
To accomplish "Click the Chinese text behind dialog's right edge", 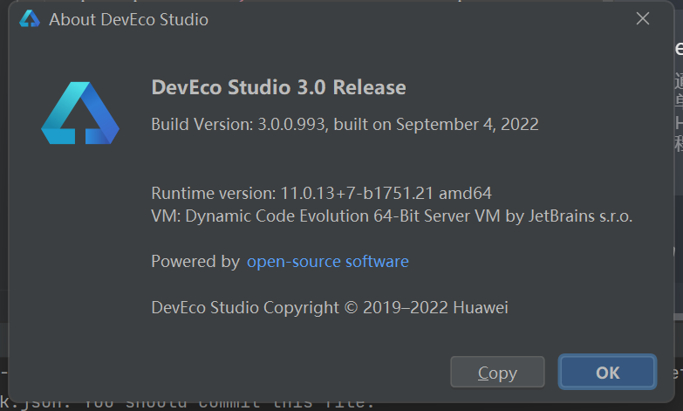I will pos(679,113).
